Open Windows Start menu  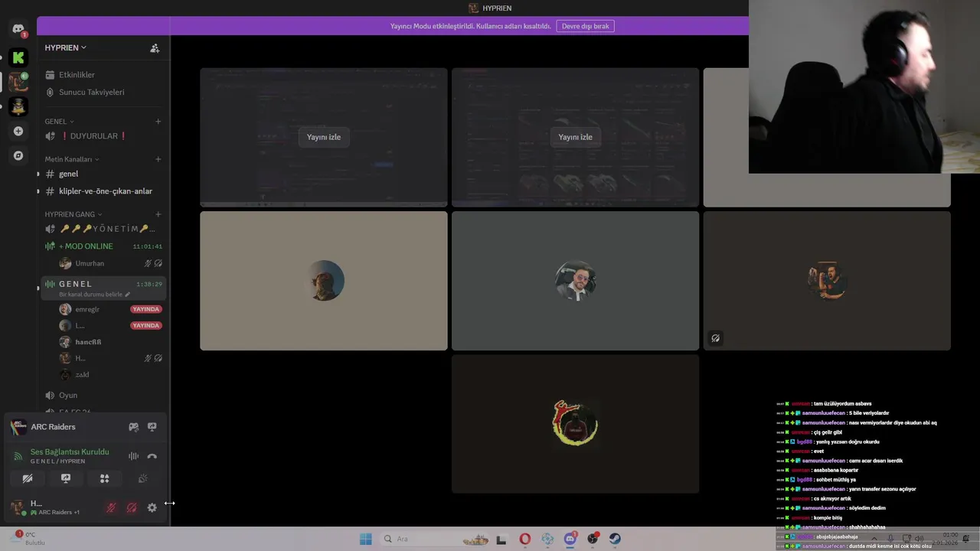click(x=365, y=539)
